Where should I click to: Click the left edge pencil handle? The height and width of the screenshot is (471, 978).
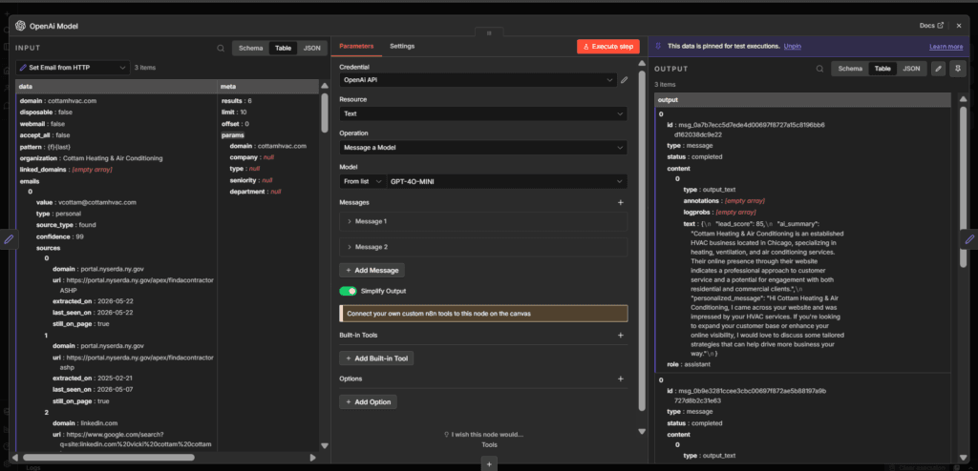[9, 238]
